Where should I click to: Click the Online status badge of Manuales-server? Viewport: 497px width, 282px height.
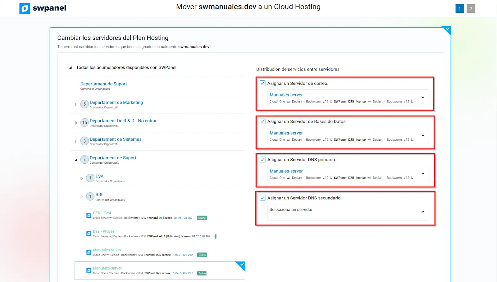(202, 273)
